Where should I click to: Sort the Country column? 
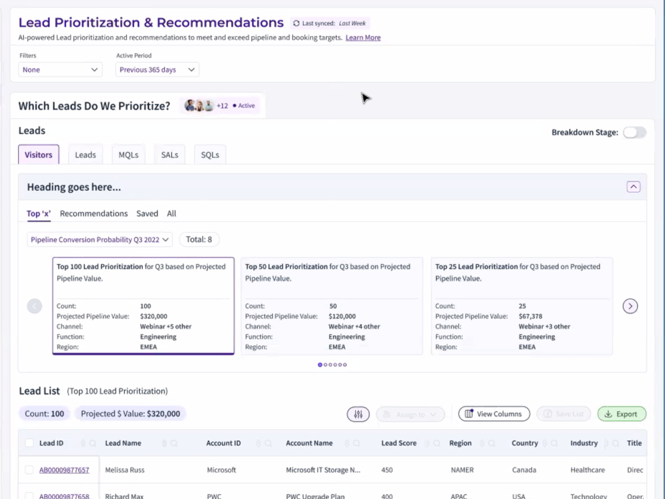545,443
